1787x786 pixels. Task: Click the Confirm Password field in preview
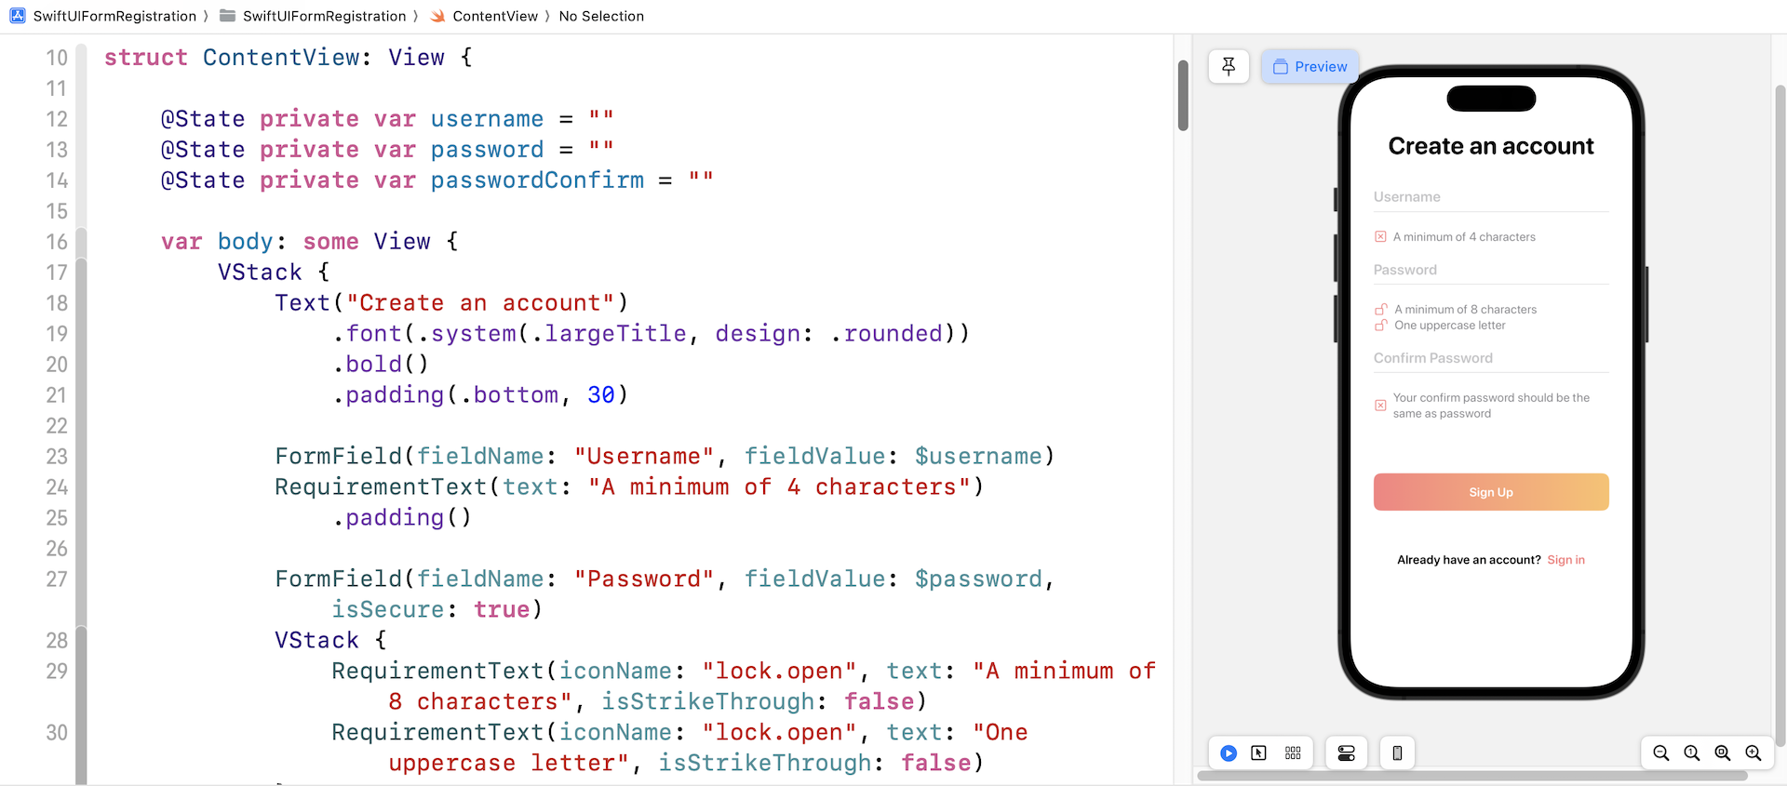point(1491,358)
